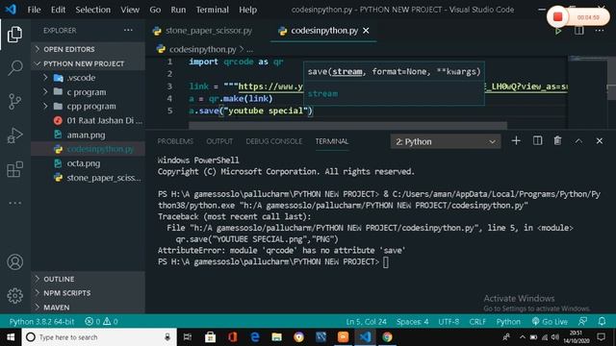Open the File menu
This screenshot has height=346, width=616.
(34, 10)
